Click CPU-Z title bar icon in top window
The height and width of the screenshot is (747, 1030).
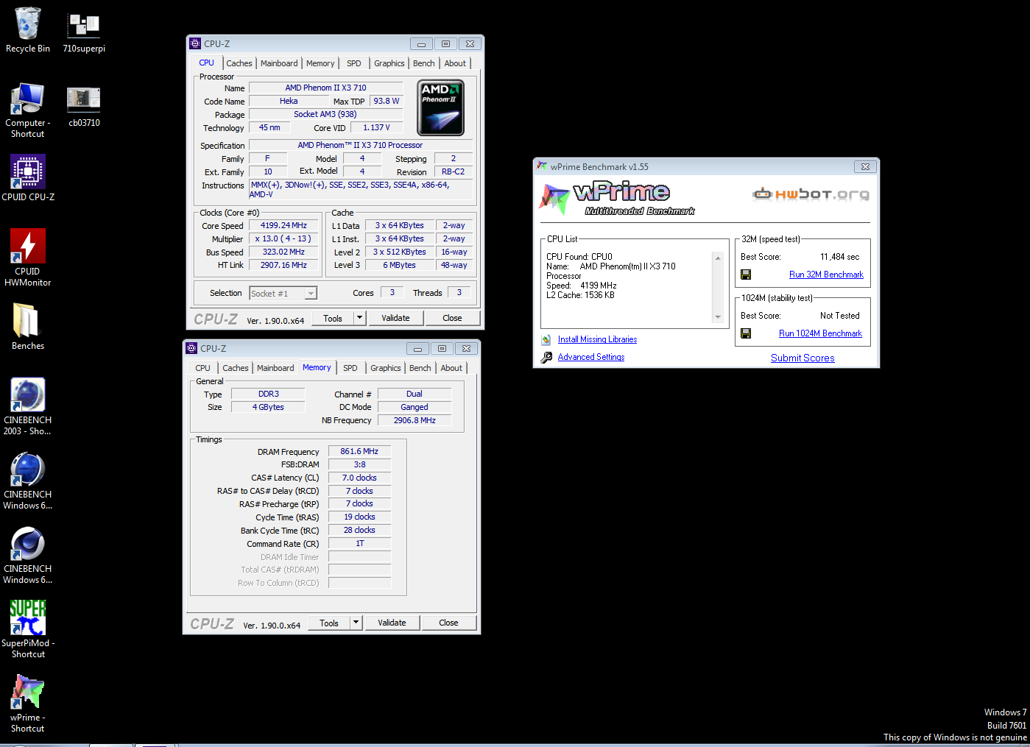pos(195,43)
